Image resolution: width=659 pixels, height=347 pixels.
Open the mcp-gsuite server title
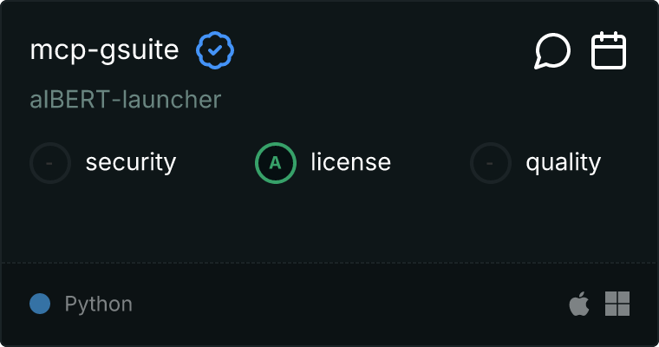(104, 50)
